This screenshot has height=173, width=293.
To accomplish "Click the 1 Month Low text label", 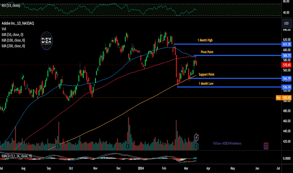I will (206, 84).
